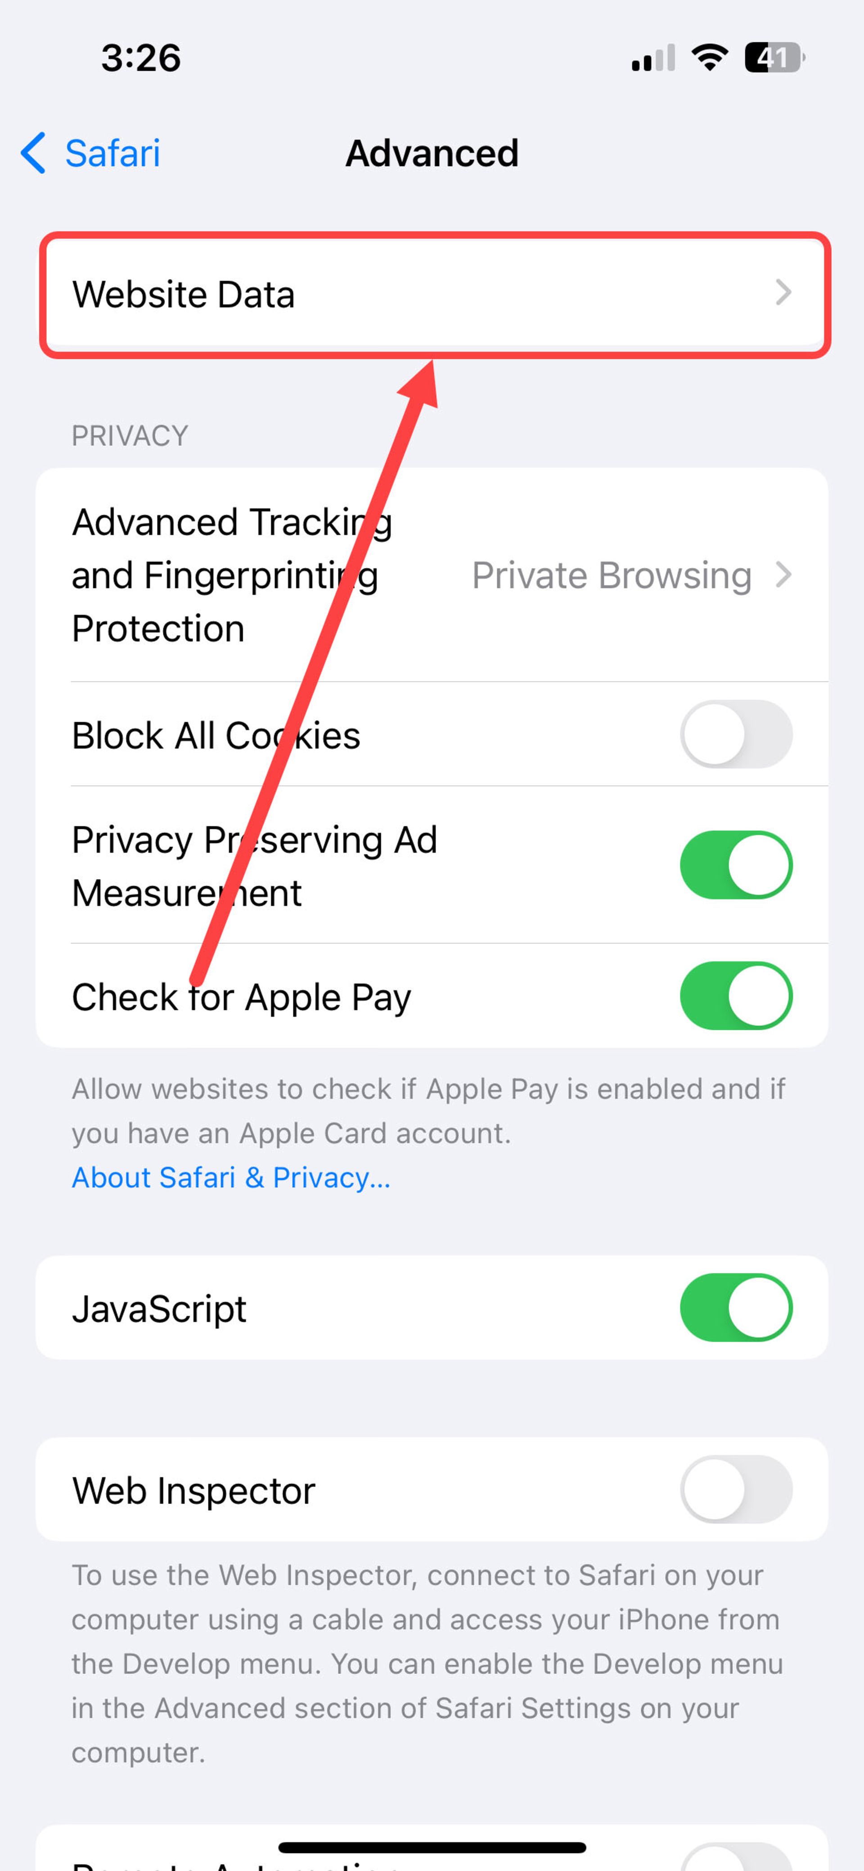Image resolution: width=864 pixels, height=1871 pixels.
Task: Tap the 3:26 clock in status bar
Action: point(141,57)
